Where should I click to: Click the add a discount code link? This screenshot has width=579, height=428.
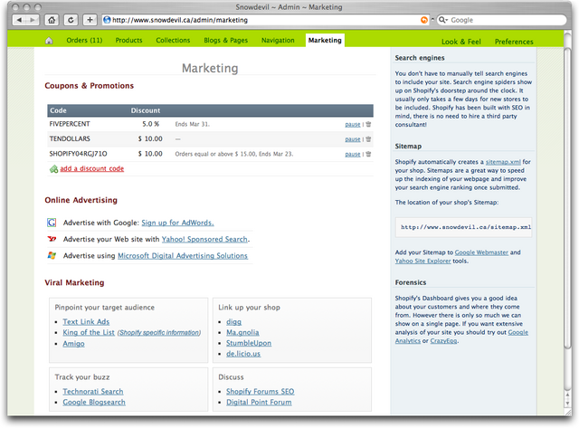92,168
